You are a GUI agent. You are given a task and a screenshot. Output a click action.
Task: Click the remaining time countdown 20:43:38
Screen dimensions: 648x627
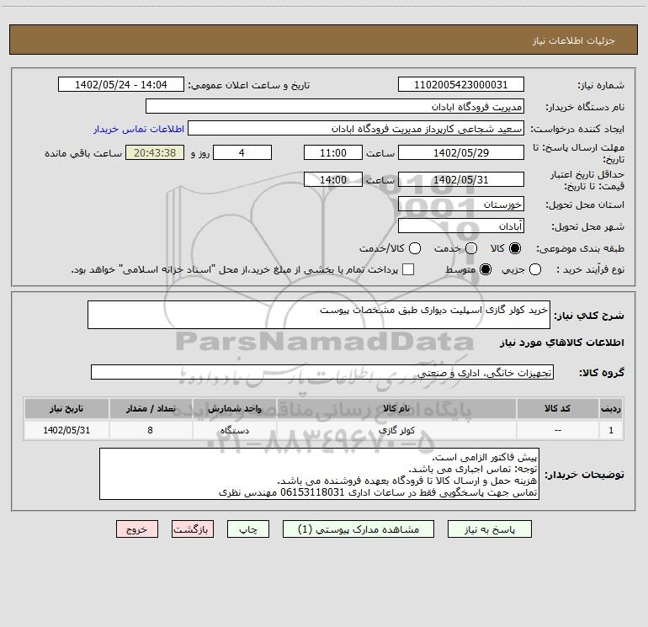155,152
